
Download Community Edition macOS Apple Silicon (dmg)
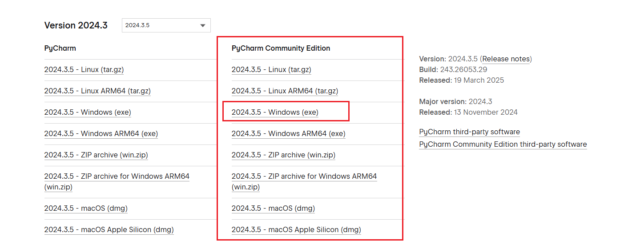pyautogui.click(x=296, y=230)
